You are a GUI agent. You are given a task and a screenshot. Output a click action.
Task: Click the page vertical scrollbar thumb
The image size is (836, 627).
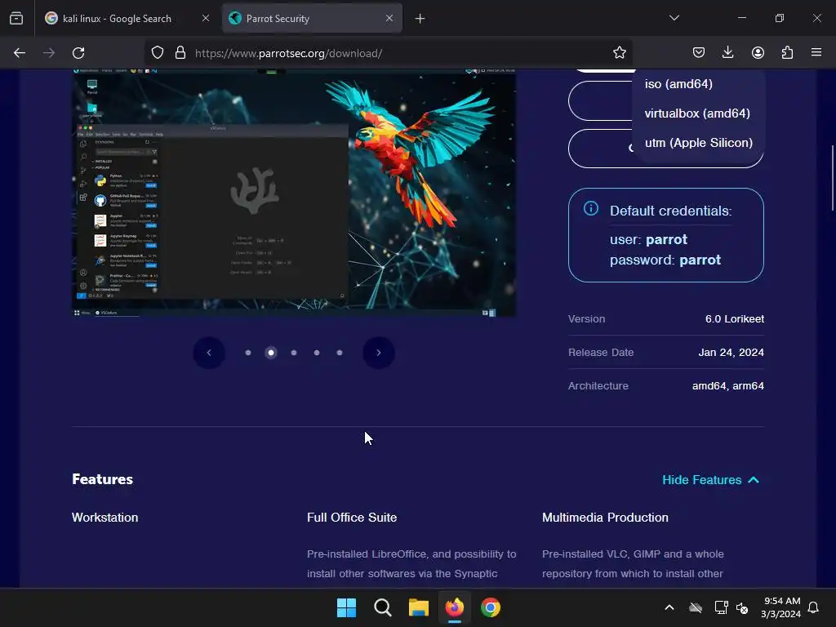coord(832,177)
